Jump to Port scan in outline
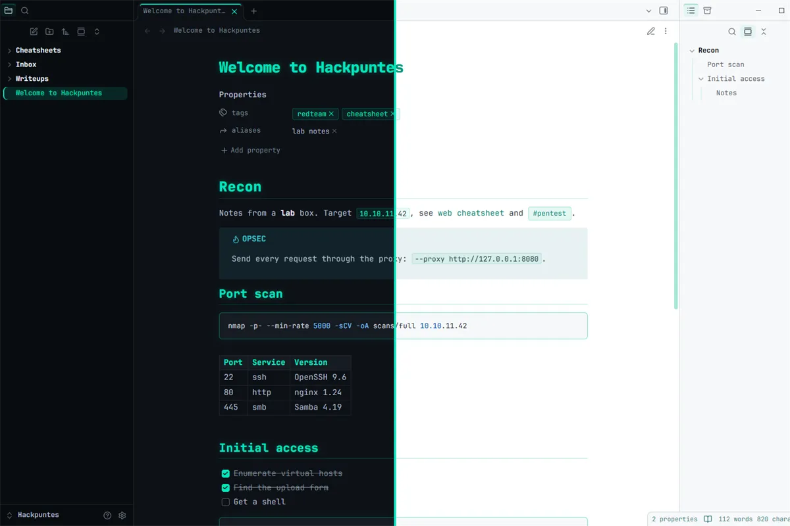This screenshot has height=526, width=790. [725, 64]
